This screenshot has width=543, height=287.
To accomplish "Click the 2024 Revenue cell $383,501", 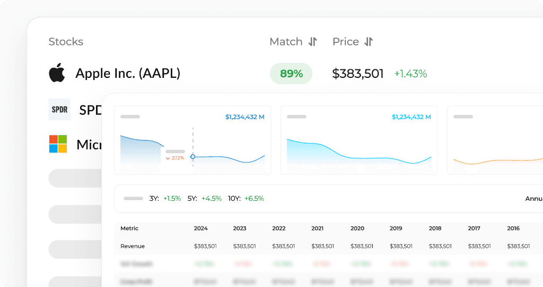I will (x=205, y=246).
